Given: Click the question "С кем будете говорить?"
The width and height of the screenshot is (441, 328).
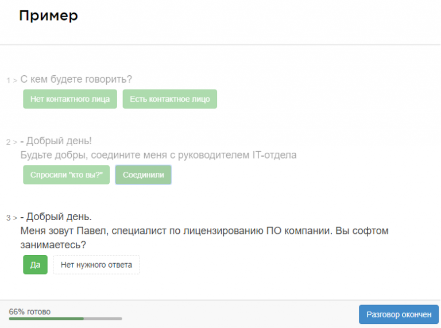Looking at the screenshot, I should 76,79.
